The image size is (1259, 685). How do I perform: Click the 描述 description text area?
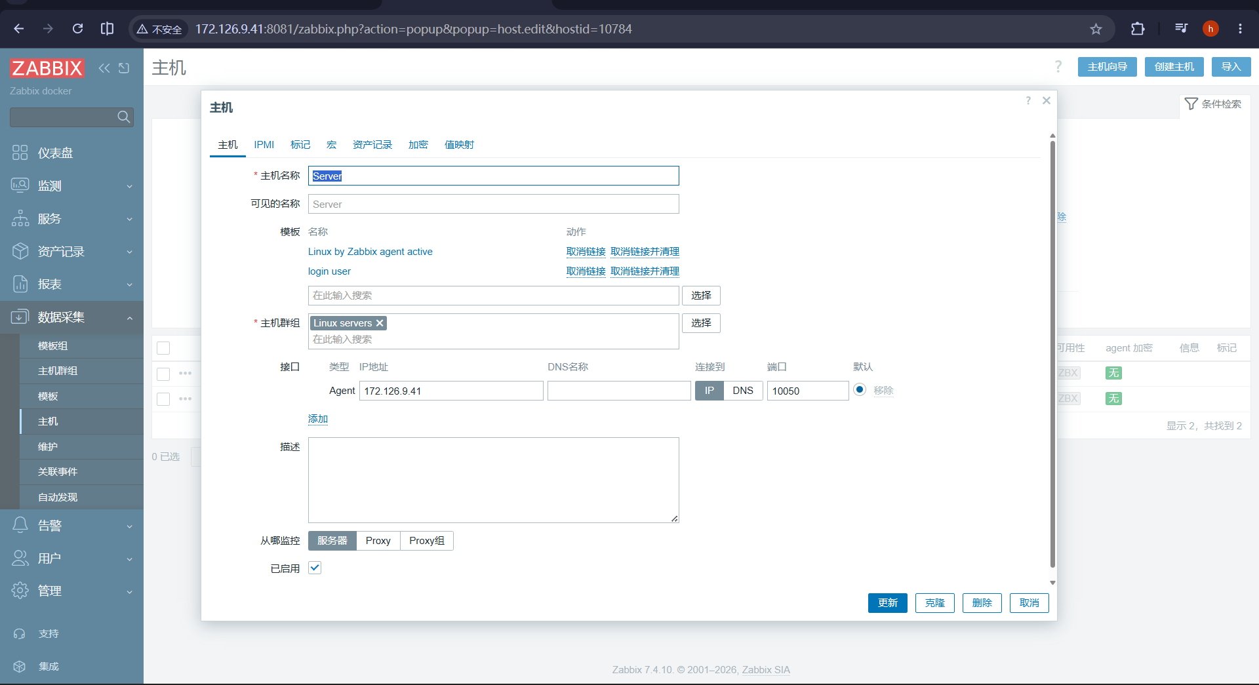point(494,480)
